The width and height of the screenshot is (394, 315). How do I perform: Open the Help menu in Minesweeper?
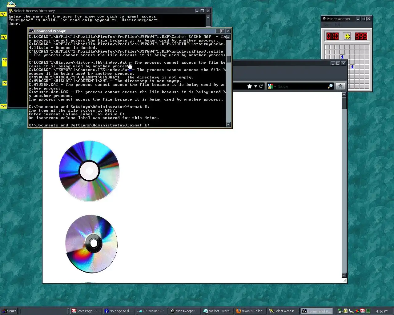(x=338, y=25)
